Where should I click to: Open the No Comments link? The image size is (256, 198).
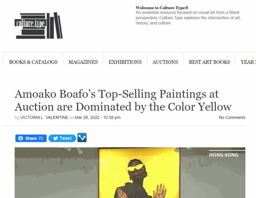click(x=232, y=118)
